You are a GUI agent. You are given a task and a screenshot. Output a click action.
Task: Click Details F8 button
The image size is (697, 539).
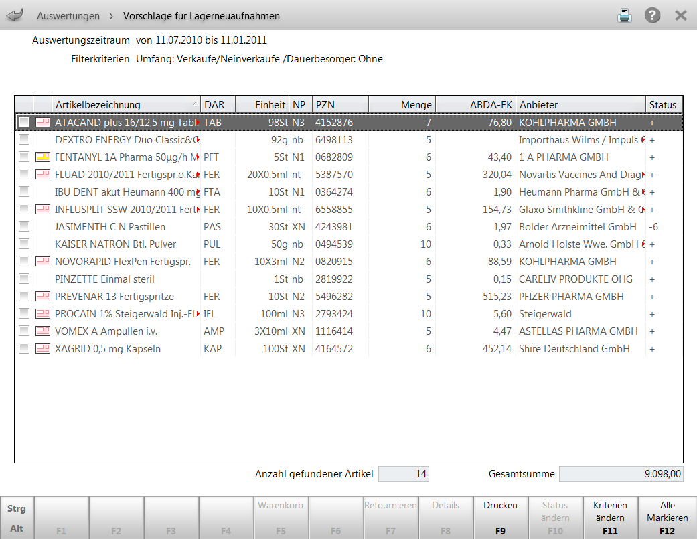tap(445, 518)
